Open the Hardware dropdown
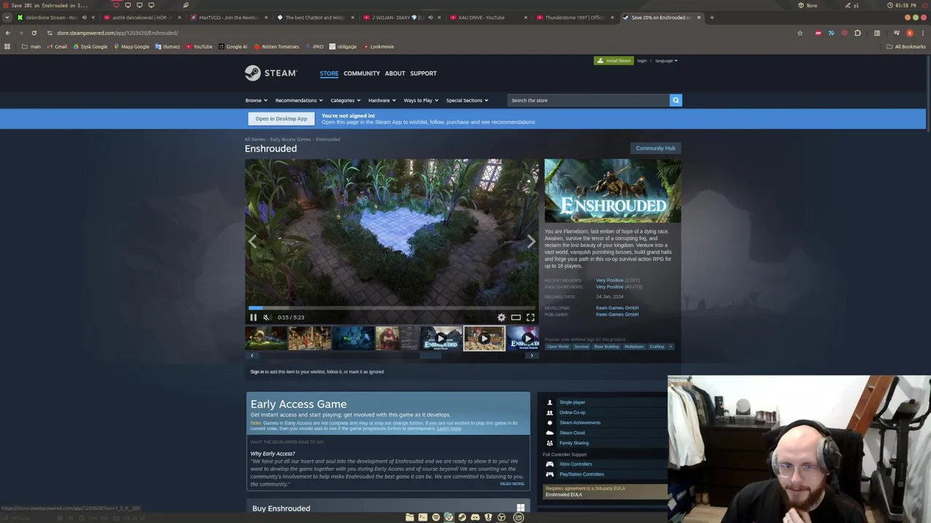This screenshot has height=523, width=931. [x=382, y=100]
